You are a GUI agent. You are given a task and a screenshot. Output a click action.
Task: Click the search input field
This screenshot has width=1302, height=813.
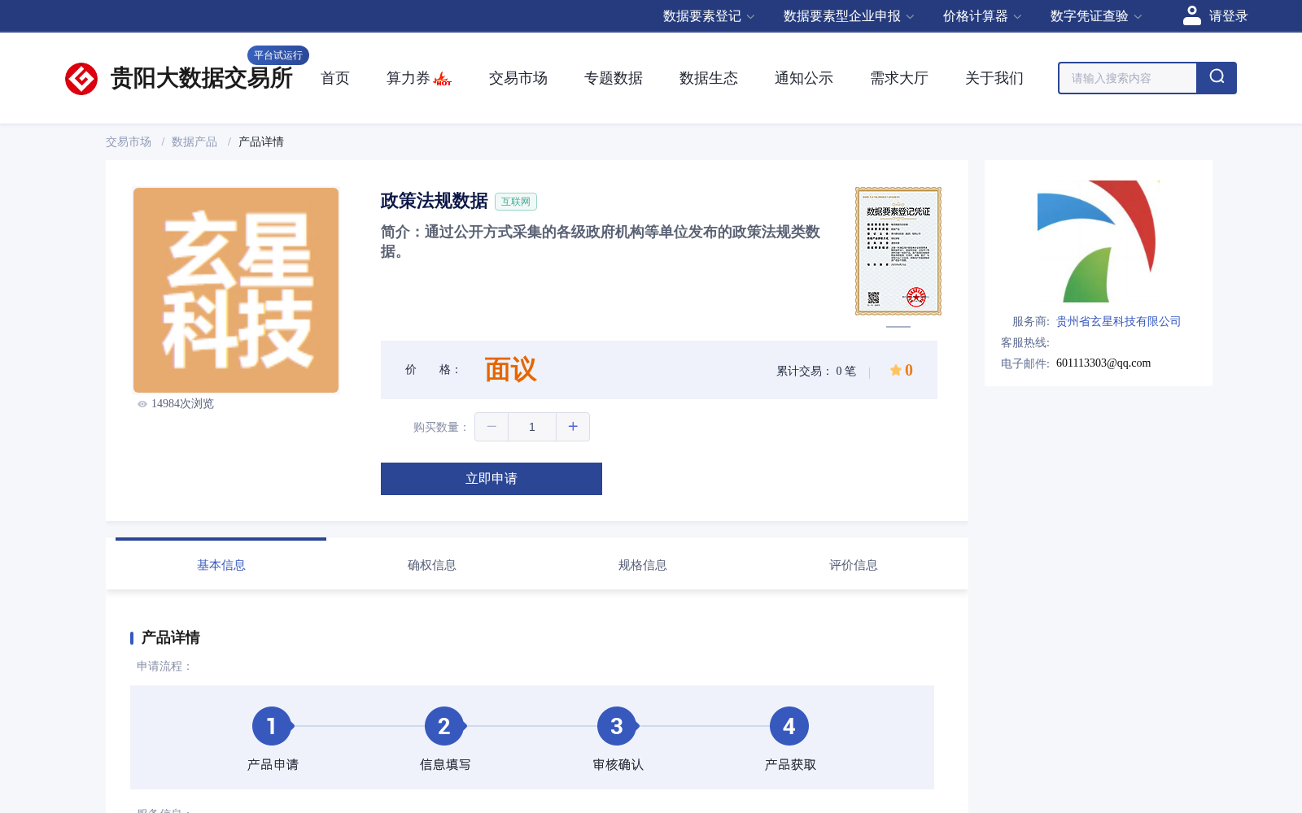click(1128, 78)
